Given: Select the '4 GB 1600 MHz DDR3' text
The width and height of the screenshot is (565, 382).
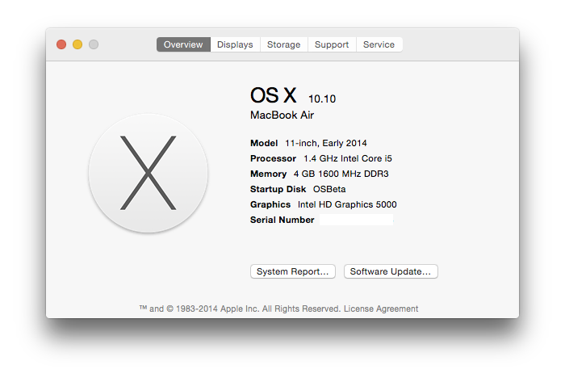Looking at the screenshot, I should click(x=341, y=174).
